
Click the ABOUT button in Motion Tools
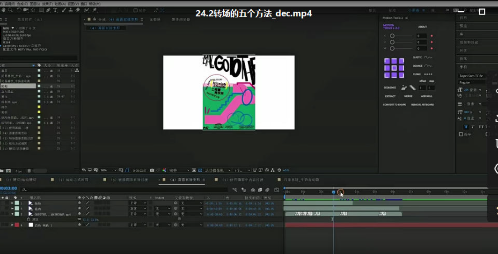[422, 27]
